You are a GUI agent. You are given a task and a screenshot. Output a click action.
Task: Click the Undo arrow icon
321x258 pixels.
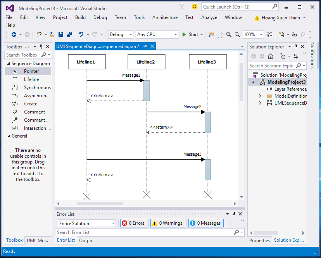(81, 34)
